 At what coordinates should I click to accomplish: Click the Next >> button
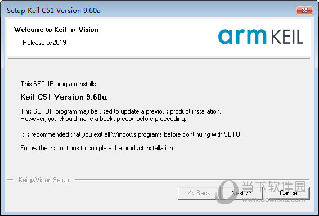241,193
